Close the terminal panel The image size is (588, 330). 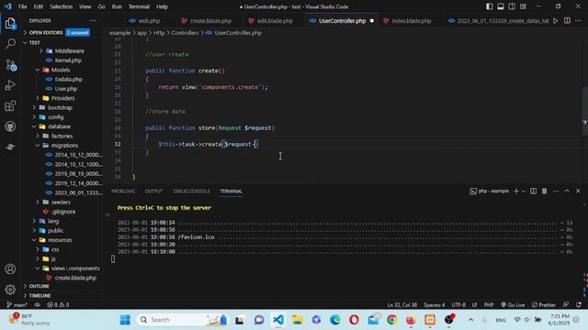tap(578, 192)
